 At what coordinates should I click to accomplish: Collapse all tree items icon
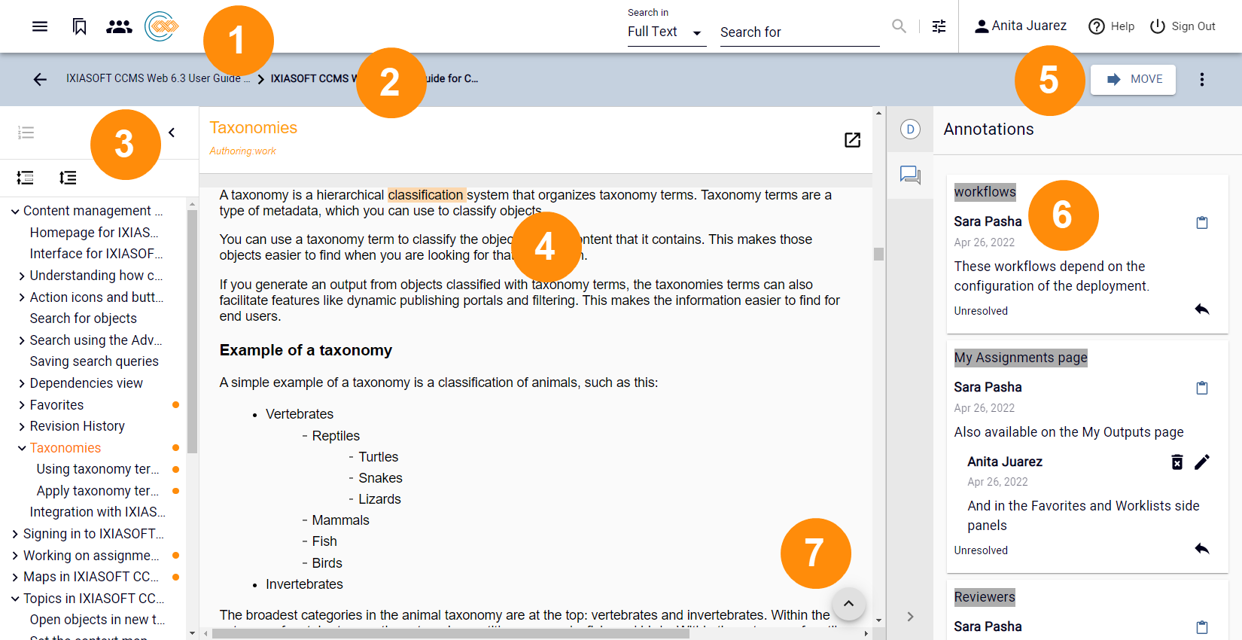[26, 178]
